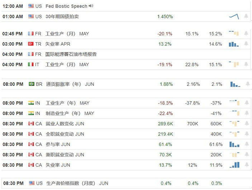Viewport: 252px width, 190px height.
Task: Click bell icon for Canada 参与率 JUN
Action: tap(247, 144)
